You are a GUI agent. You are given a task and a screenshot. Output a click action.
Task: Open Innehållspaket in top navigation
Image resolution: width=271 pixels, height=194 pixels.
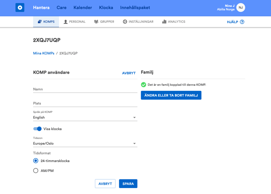(135, 7)
